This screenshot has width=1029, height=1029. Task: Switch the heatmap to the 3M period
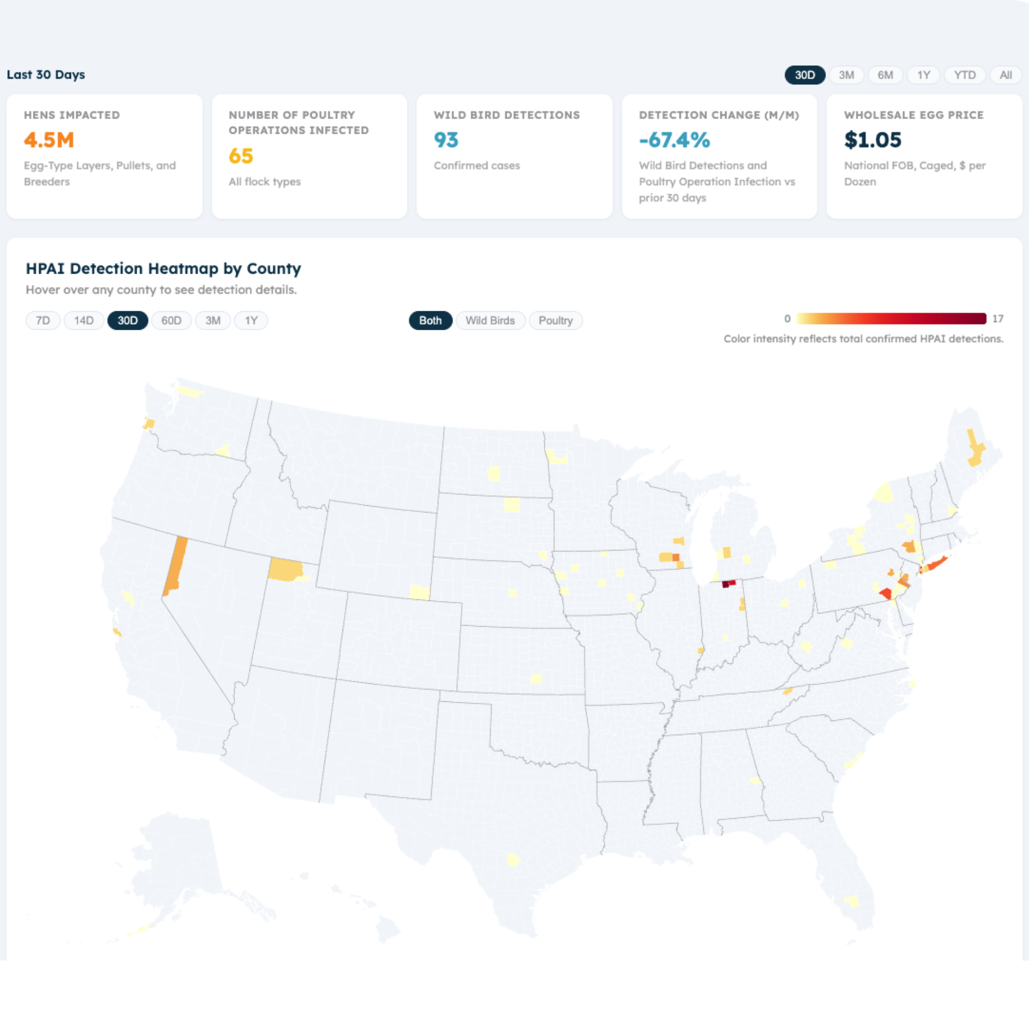tap(212, 321)
